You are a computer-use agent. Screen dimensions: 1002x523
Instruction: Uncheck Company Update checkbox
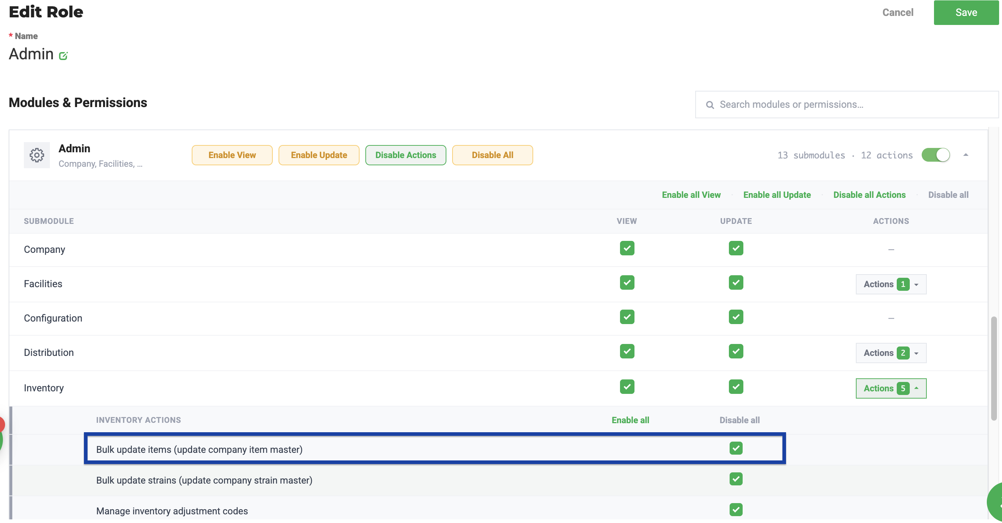pyautogui.click(x=736, y=248)
